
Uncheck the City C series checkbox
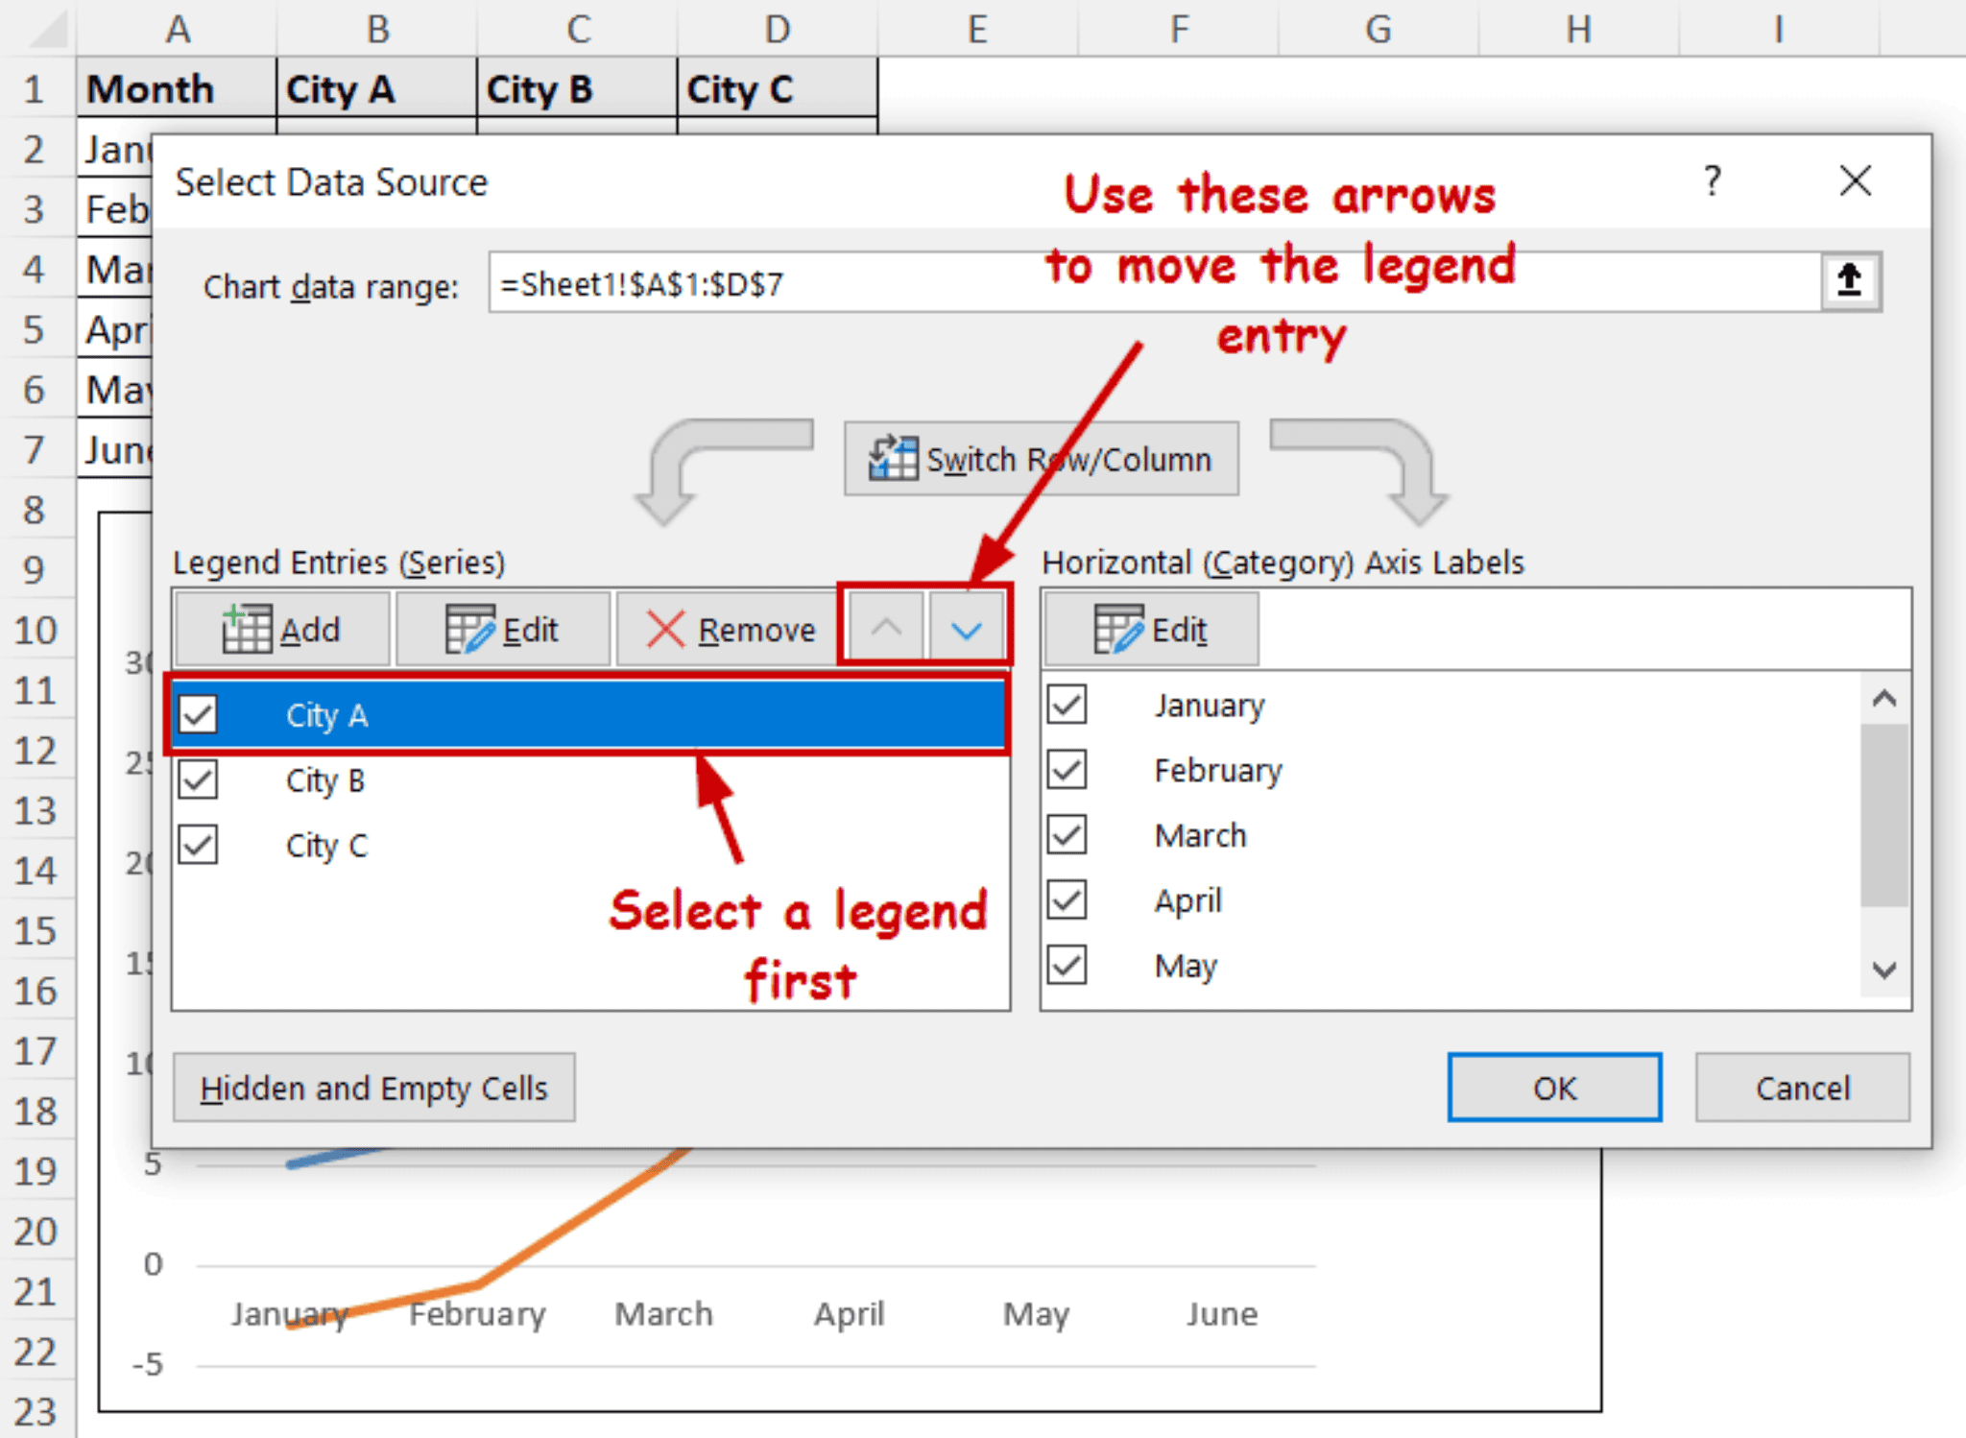(x=197, y=845)
